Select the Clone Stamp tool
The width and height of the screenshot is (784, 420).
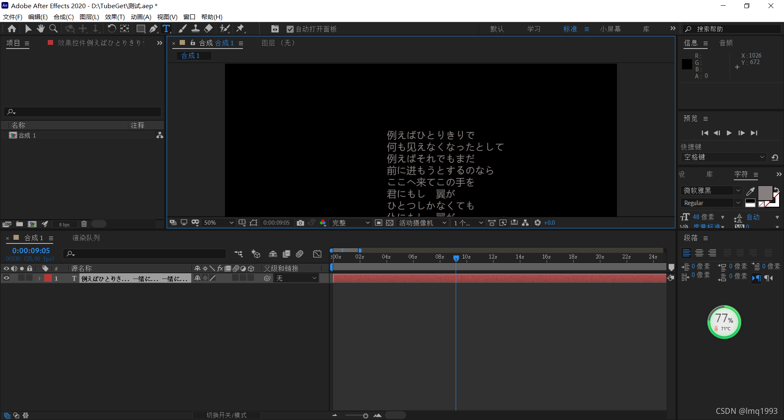click(196, 29)
